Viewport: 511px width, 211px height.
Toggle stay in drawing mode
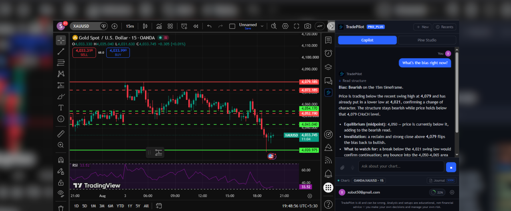(61, 171)
